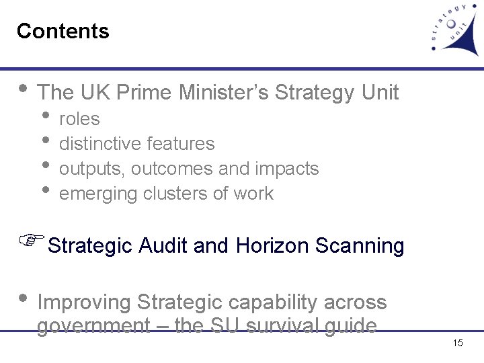
Task: Click 'The UK Prime Minister's Strategy Unit' line
Action: tap(218, 92)
